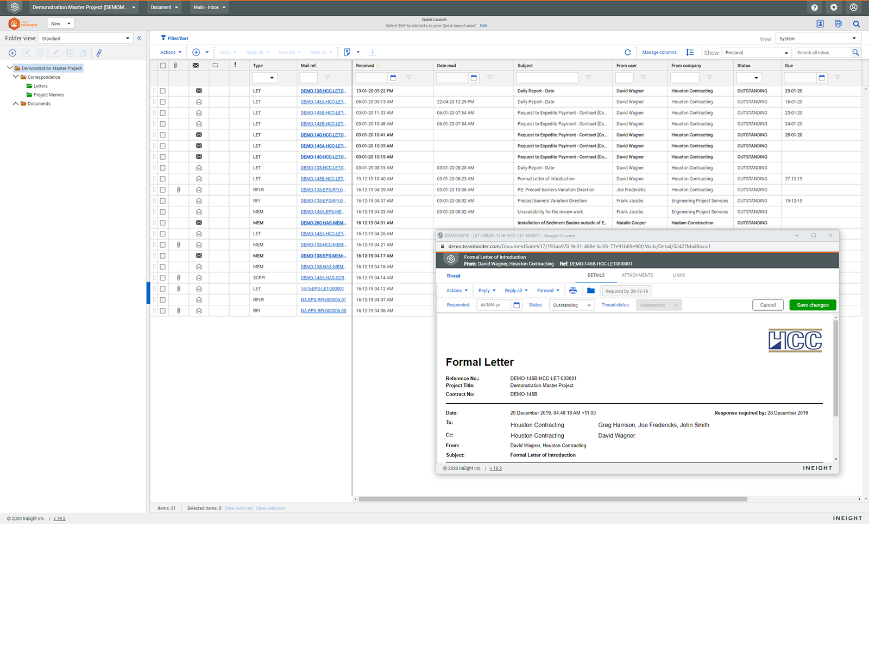Click the search magnifier under the header

pyautogui.click(x=856, y=24)
